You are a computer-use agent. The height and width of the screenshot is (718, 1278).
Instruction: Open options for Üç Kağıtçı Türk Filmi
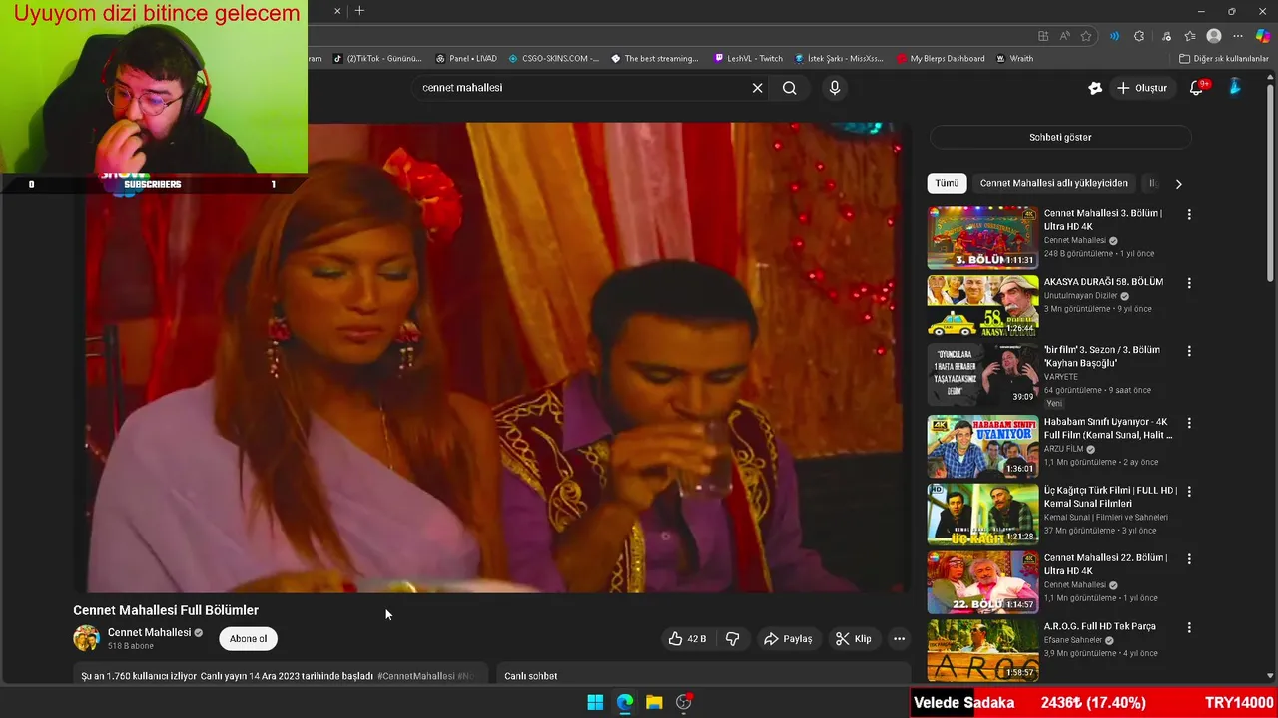tap(1188, 491)
